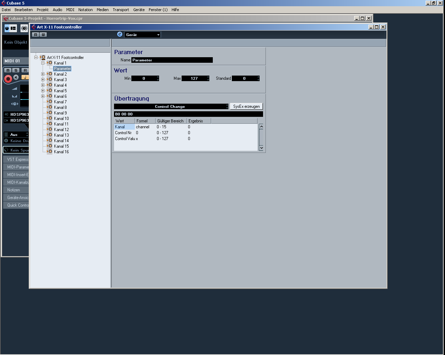Click the Art X-11 Footcontroller device icon in tree
445x355 pixels.
[x=43, y=57]
